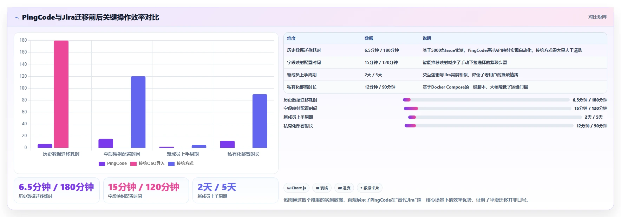
Task: Click the 历史数据迁移耗时 table row label
Action: coord(304,50)
